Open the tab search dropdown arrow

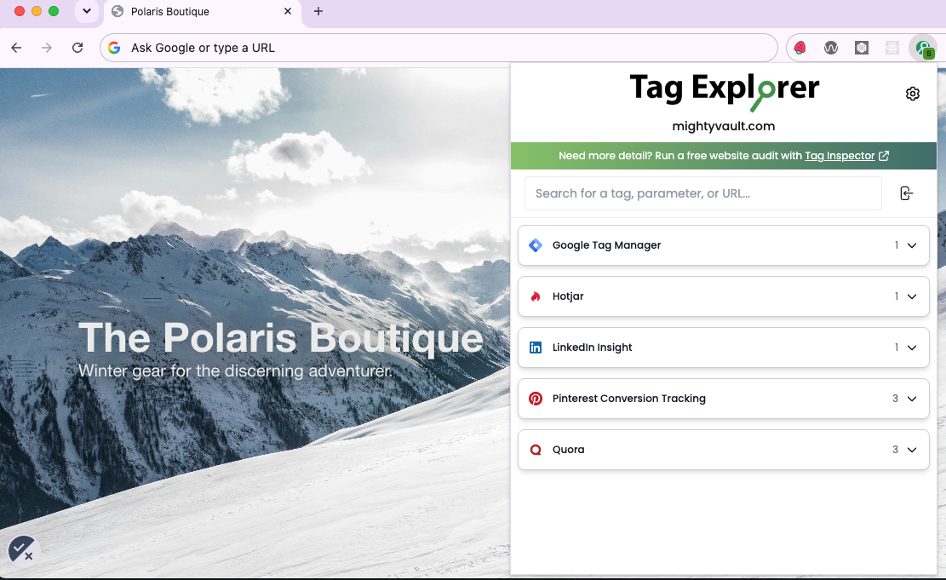pos(87,11)
